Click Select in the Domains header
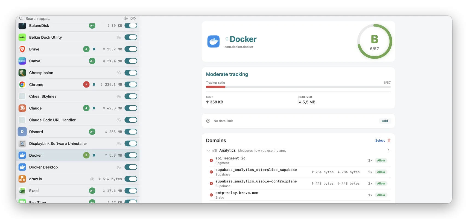The width and height of the screenshot is (468, 219). coord(380,141)
